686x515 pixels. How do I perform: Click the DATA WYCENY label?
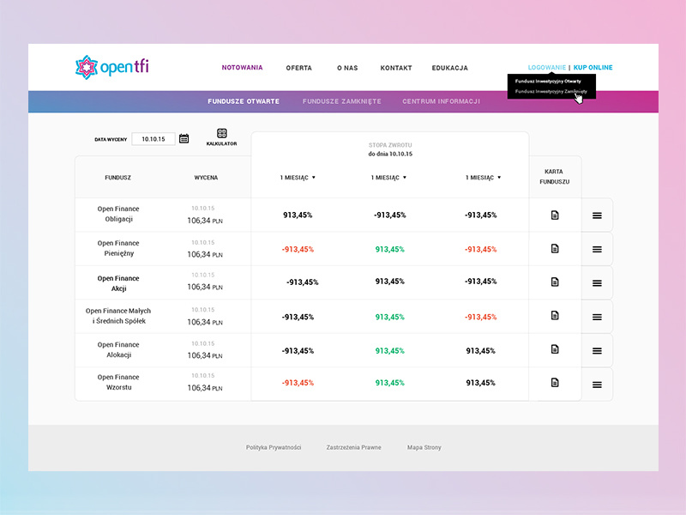point(111,139)
